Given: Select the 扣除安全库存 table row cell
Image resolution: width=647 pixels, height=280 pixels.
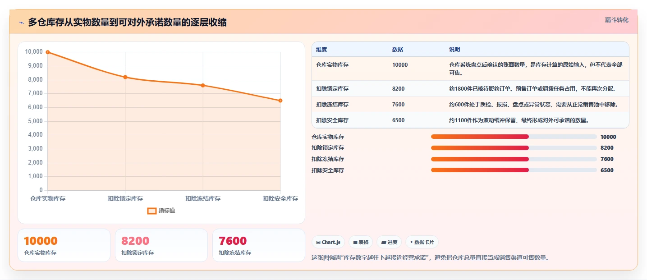Looking at the screenshot, I should coord(332,120).
